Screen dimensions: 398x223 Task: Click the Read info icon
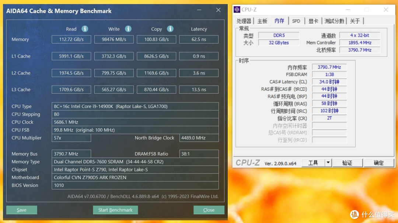pyautogui.click(x=85, y=29)
